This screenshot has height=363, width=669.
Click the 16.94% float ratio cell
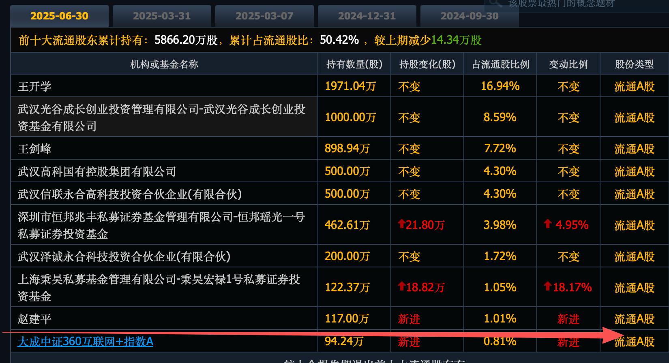pyautogui.click(x=500, y=86)
